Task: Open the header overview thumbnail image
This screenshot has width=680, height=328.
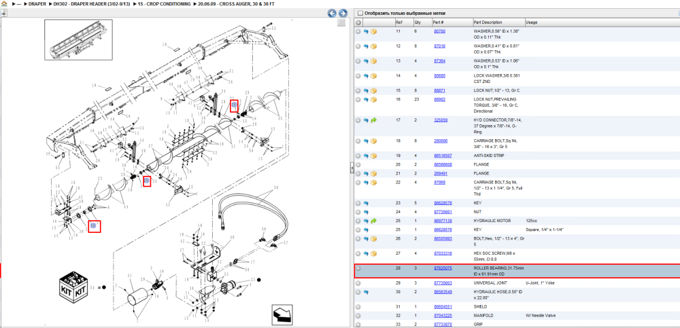Action: coord(78,39)
